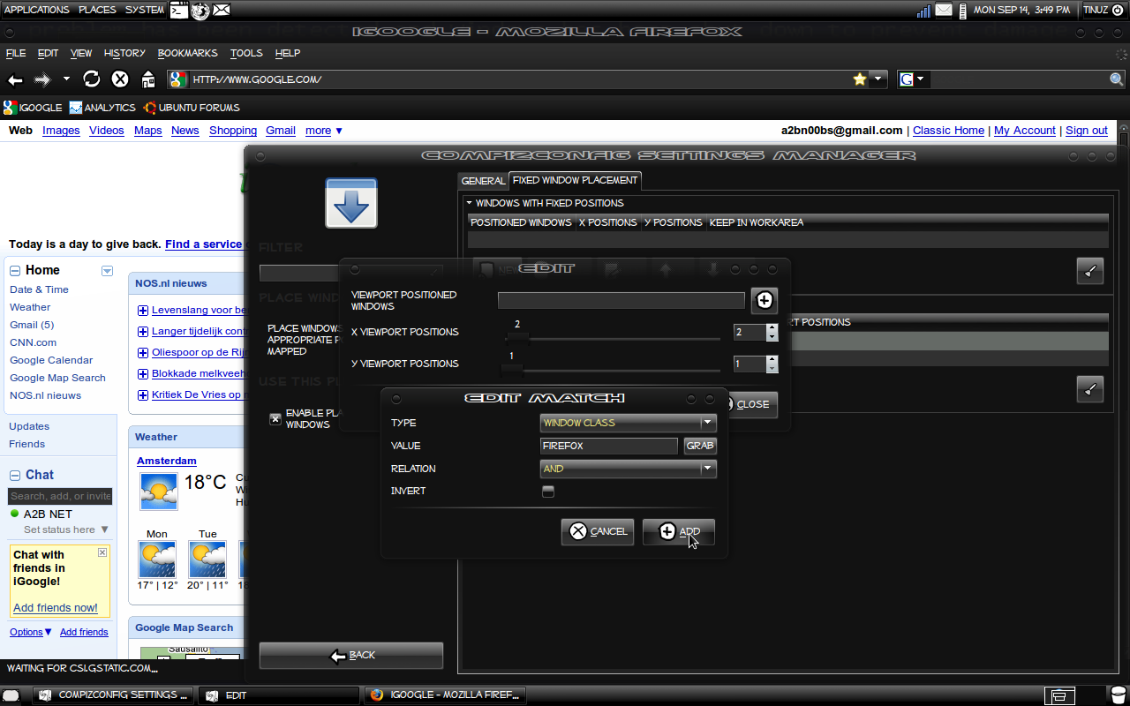Collapse Windows With Fixed Positions section
The height and width of the screenshot is (706, 1130).
tap(470, 203)
